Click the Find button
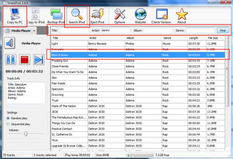Screen dimensions: 233x159 (x=223, y=30)
